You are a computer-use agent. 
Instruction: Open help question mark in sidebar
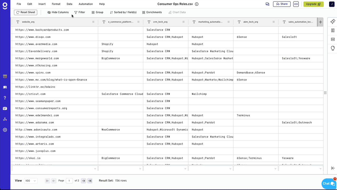[x=5, y=98]
